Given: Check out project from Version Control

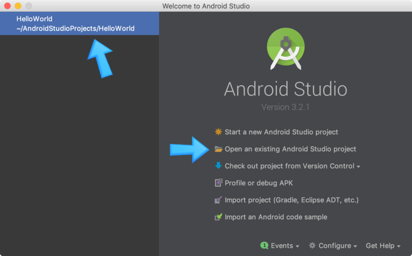Looking at the screenshot, I should click(289, 166).
